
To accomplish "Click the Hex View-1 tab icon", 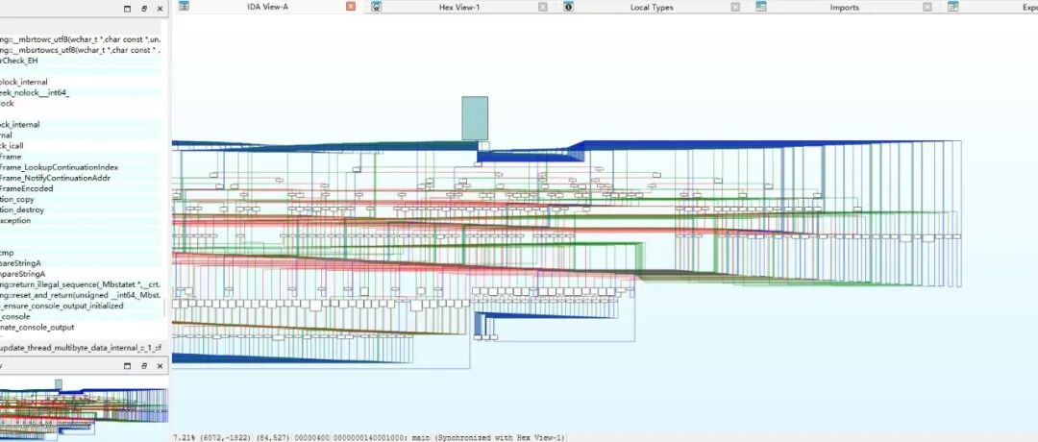I will tap(376, 6).
